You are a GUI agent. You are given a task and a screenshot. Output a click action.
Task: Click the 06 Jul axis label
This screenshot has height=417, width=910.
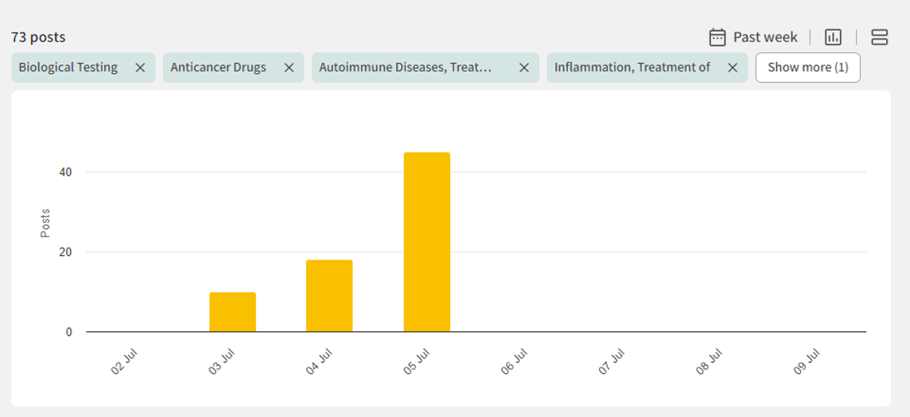coord(515,362)
